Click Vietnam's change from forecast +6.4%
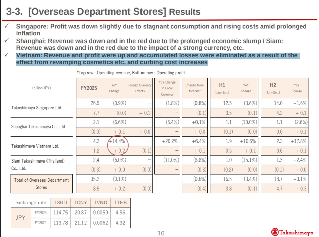Screen dimensions: 319x237 199,141
